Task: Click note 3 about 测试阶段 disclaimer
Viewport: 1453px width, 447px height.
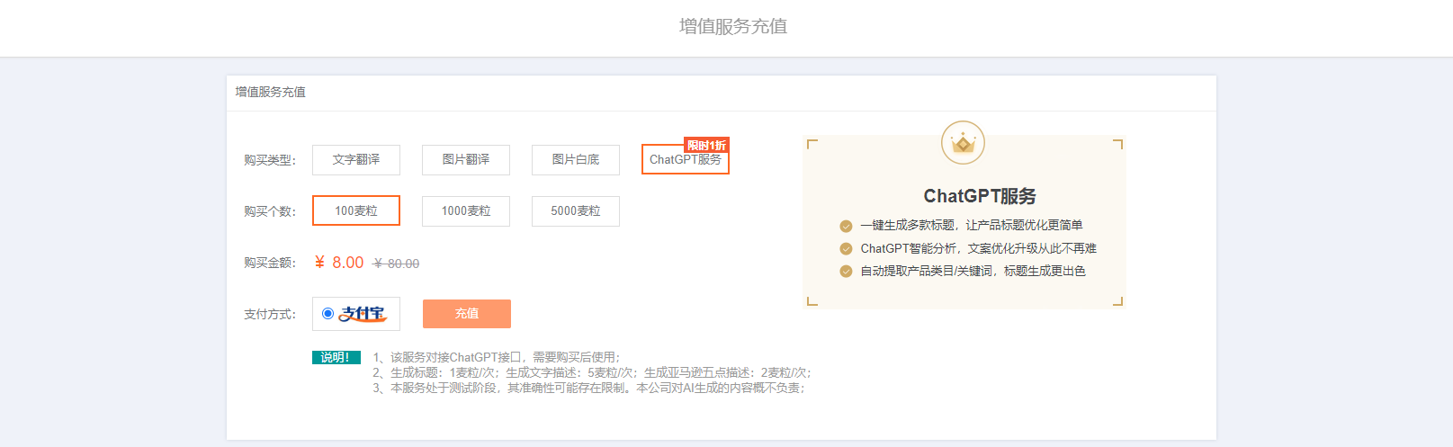Action: tap(588, 388)
